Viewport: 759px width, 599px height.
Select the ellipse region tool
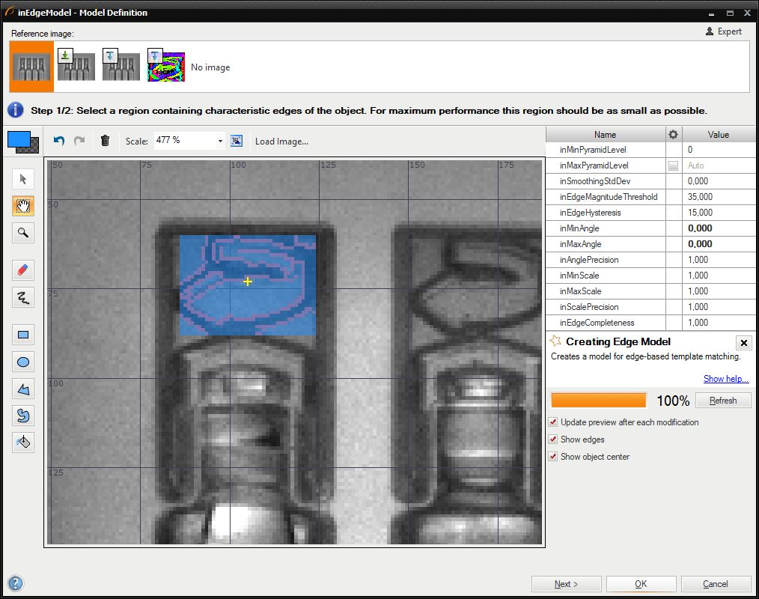coord(23,362)
